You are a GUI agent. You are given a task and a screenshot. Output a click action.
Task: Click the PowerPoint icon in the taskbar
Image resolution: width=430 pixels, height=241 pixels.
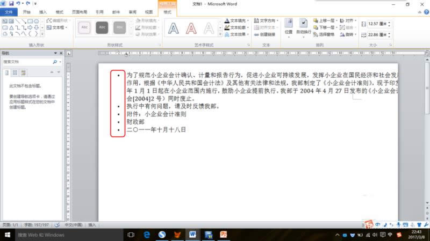pyautogui.click(x=224, y=235)
